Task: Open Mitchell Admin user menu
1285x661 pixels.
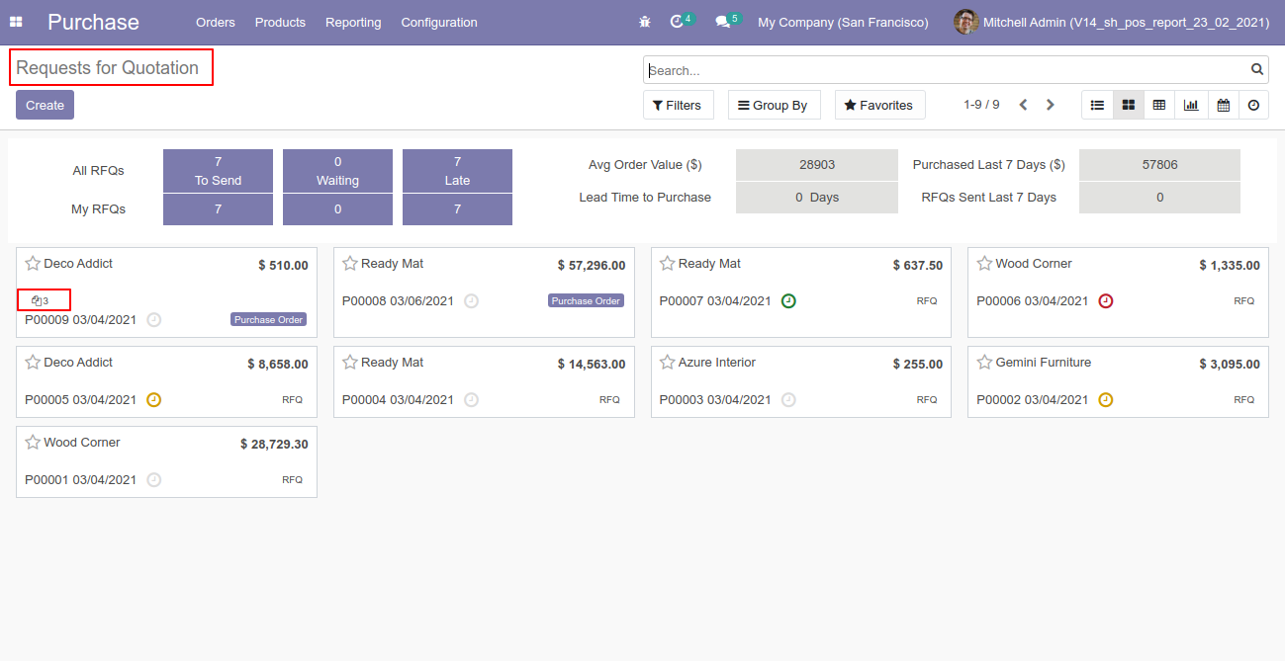Action: point(1114,22)
